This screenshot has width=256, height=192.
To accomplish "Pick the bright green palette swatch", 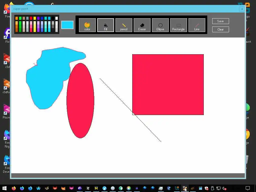I will click(x=20, y=18).
